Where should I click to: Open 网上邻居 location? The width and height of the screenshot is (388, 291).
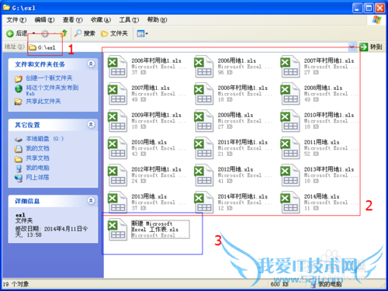pos(37,178)
